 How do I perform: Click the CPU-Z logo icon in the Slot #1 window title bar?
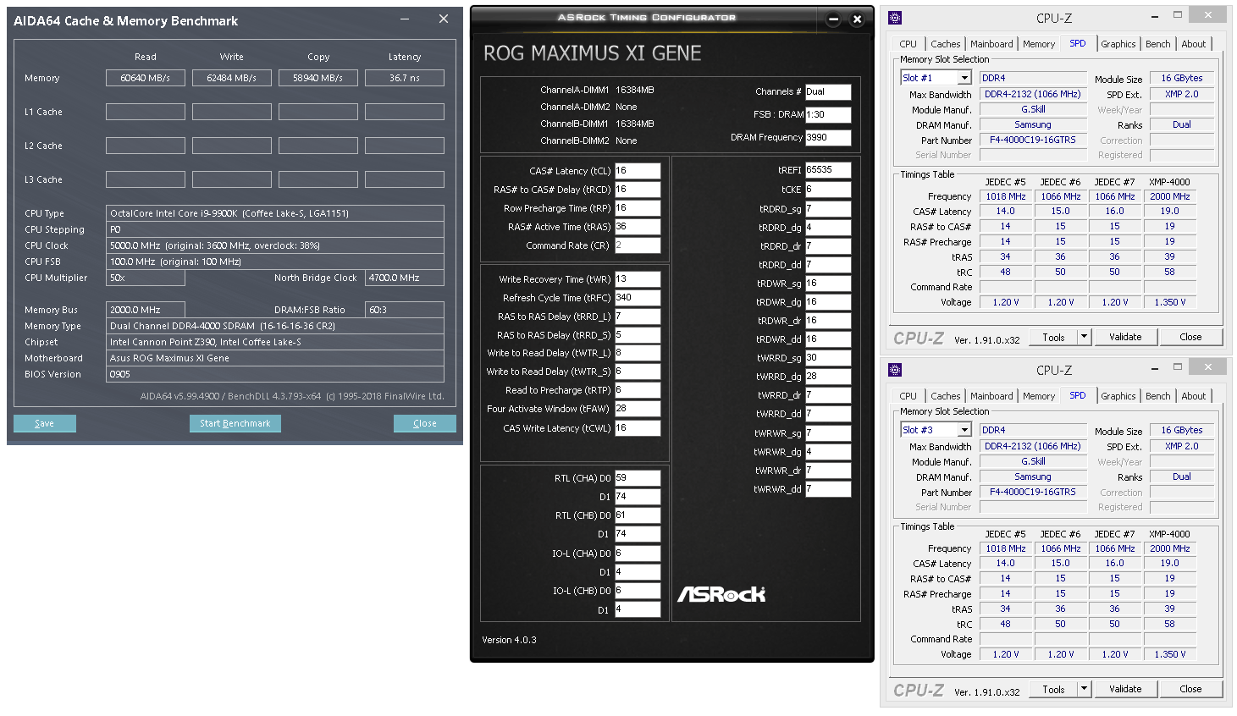pyautogui.click(x=895, y=18)
